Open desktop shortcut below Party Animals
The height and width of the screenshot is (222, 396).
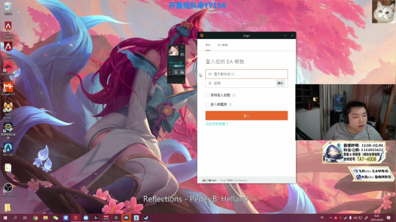8,131
